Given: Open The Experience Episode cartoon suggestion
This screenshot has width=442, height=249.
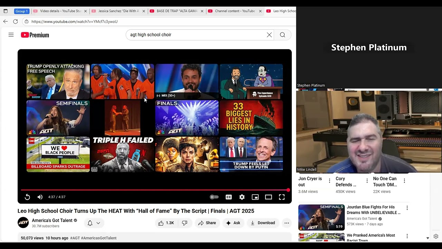Looking at the screenshot, I should click(251, 81).
